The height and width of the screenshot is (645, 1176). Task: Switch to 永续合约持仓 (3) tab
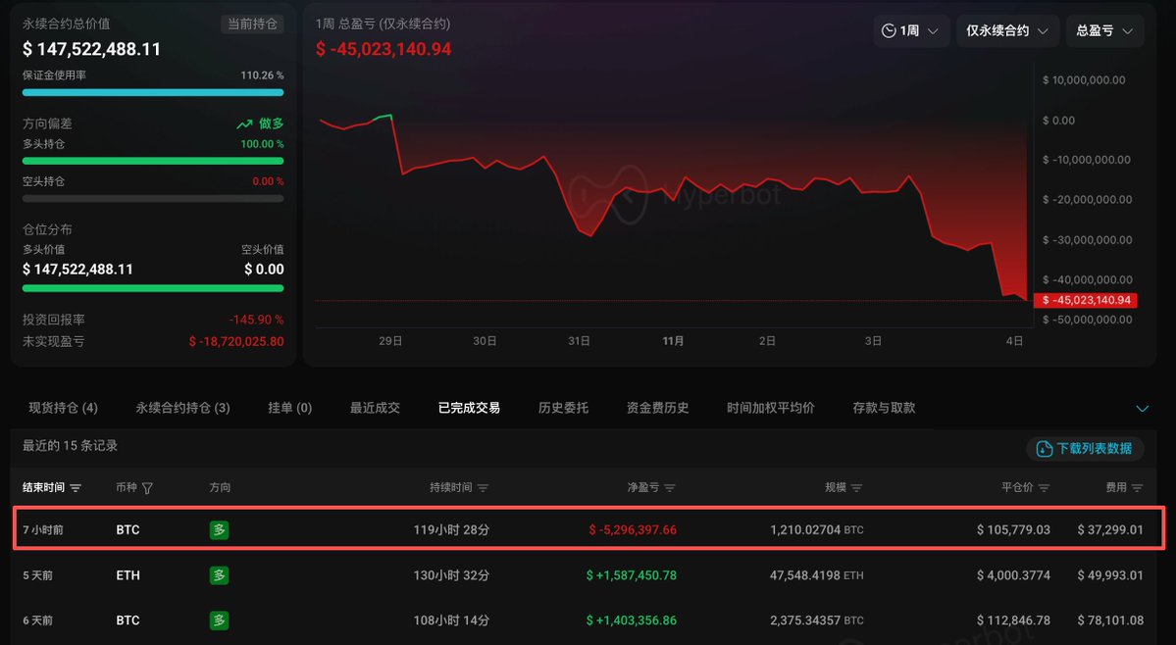tap(183, 408)
